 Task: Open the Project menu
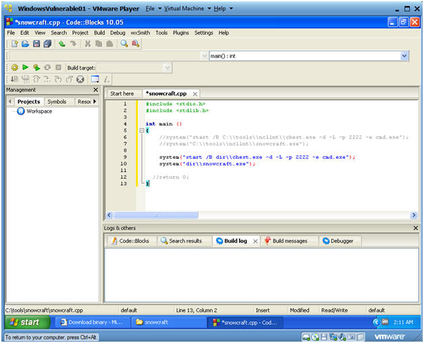(80, 32)
